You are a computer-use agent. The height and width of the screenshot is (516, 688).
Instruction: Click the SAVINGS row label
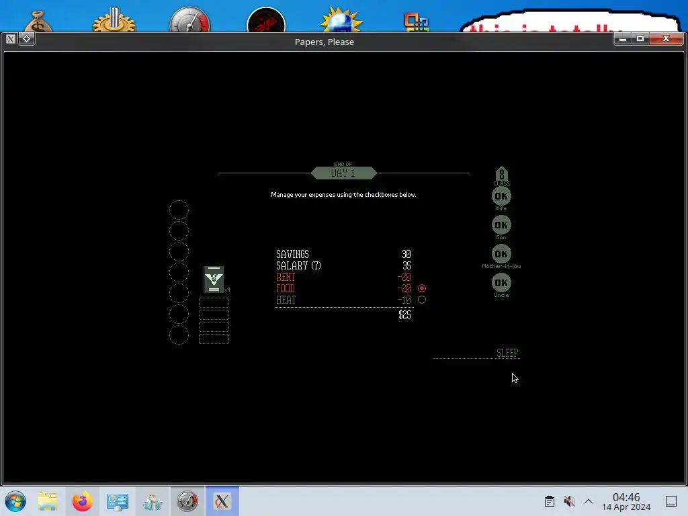(292, 254)
